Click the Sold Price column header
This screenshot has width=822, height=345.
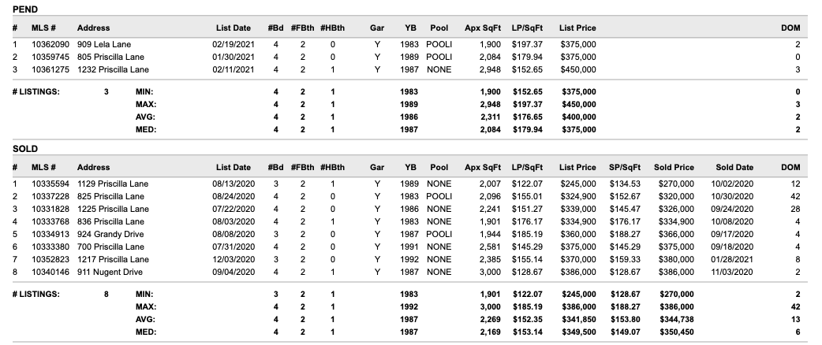tap(674, 168)
